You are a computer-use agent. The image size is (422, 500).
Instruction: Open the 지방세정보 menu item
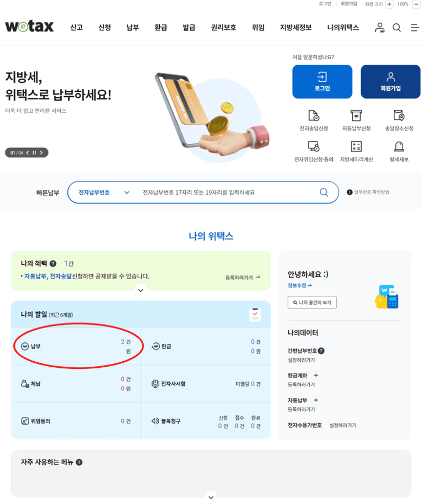click(295, 28)
